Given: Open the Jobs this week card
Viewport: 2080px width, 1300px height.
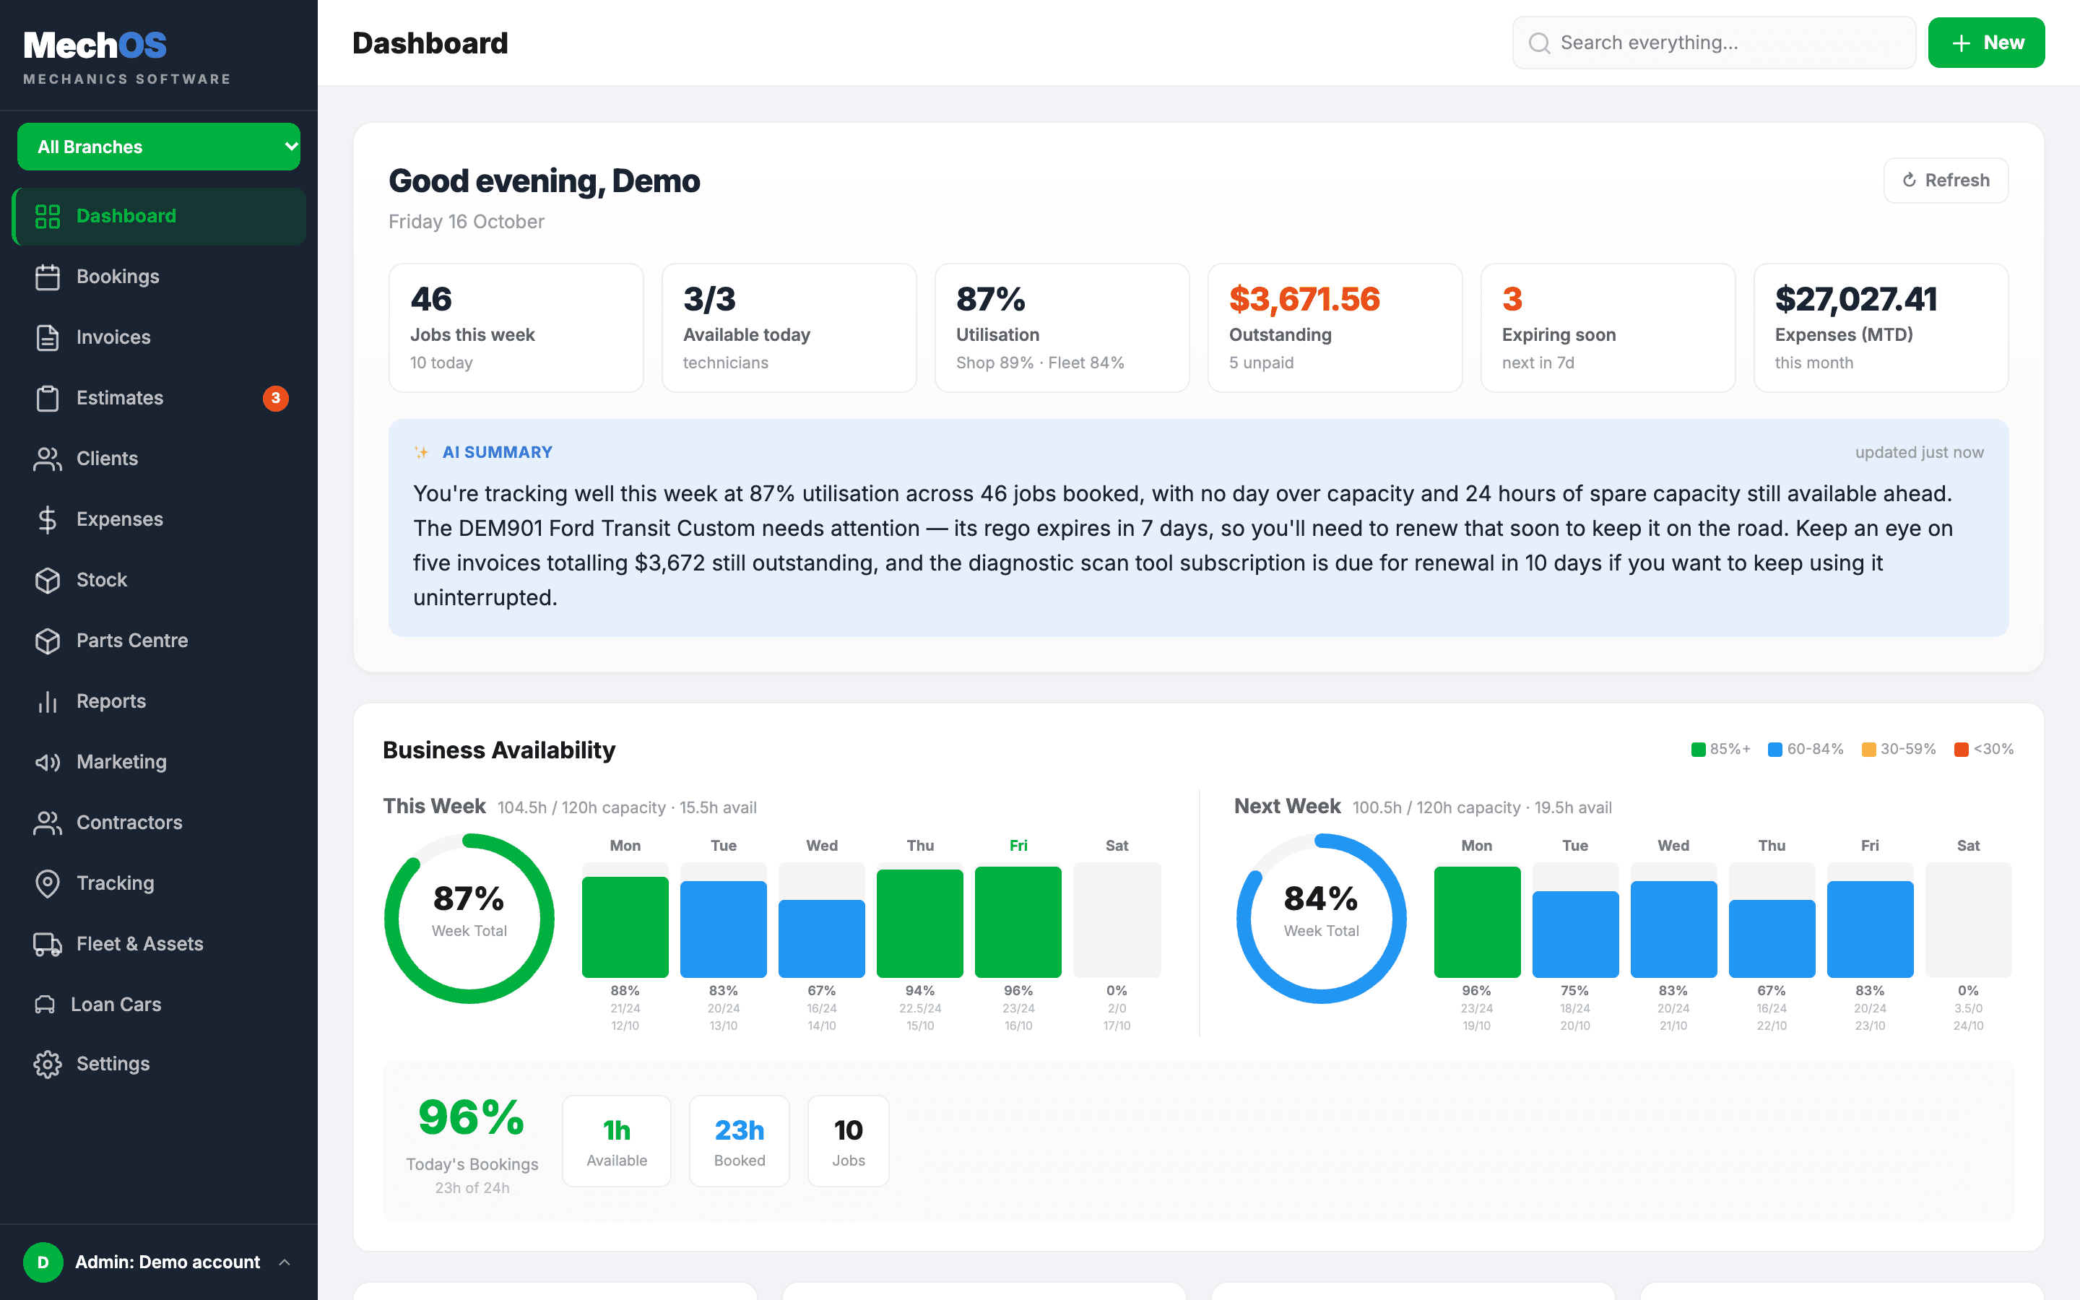Looking at the screenshot, I should click(x=516, y=328).
